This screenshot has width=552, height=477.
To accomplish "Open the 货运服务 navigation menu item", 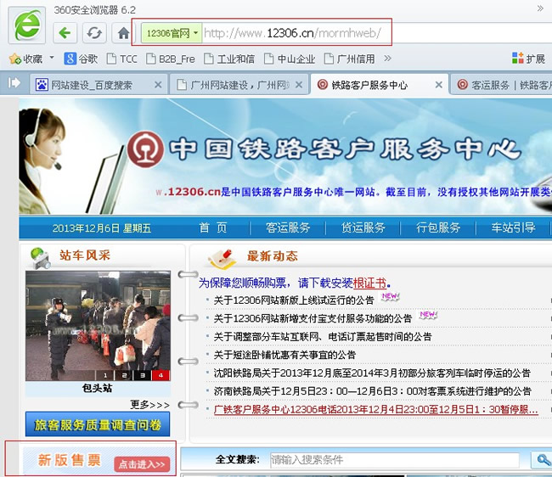I will 363,227.
